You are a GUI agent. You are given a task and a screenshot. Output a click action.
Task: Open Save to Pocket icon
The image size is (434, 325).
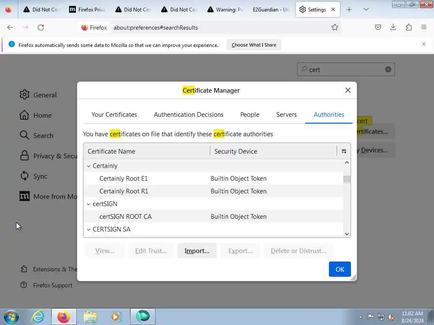378,27
